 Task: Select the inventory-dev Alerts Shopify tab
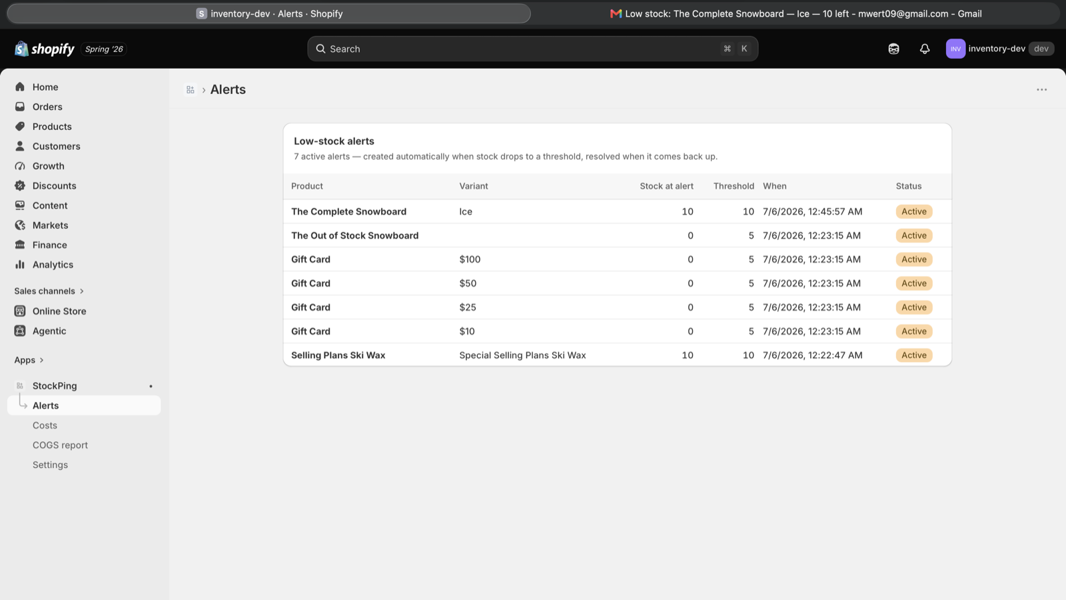point(269,13)
